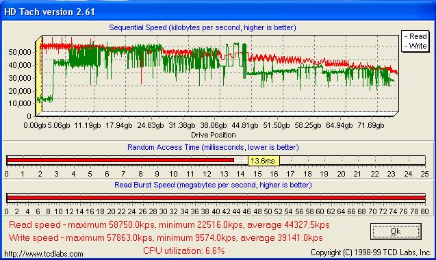
Task: Click the Write legend entry
Action: (x=415, y=46)
